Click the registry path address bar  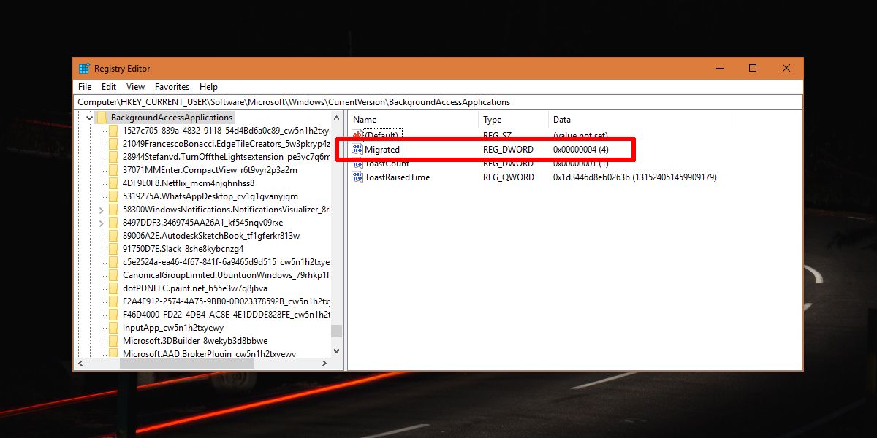[438, 101]
